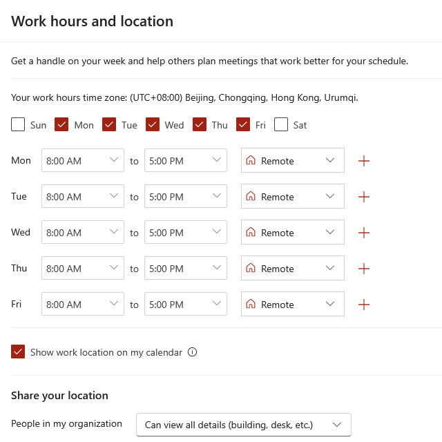Click info icon beside show work location
Image resolution: width=442 pixels, height=442 pixels.
tap(193, 352)
